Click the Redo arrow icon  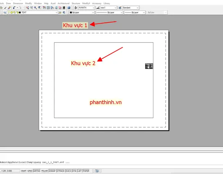point(20,8)
